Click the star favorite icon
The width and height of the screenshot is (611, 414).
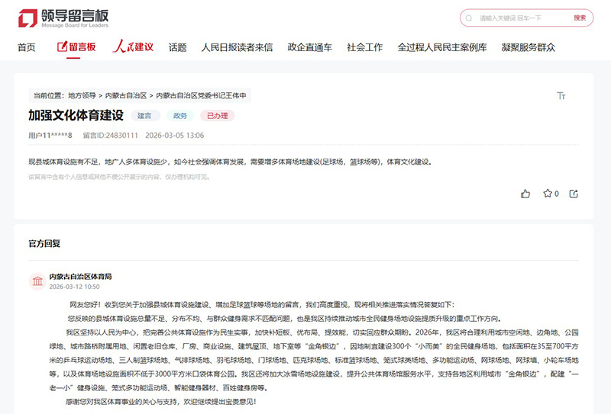pos(548,194)
